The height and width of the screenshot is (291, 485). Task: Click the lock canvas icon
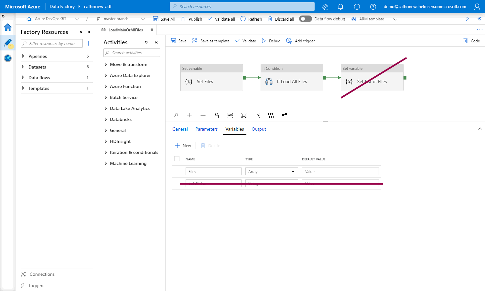click(x=217, y=115)
